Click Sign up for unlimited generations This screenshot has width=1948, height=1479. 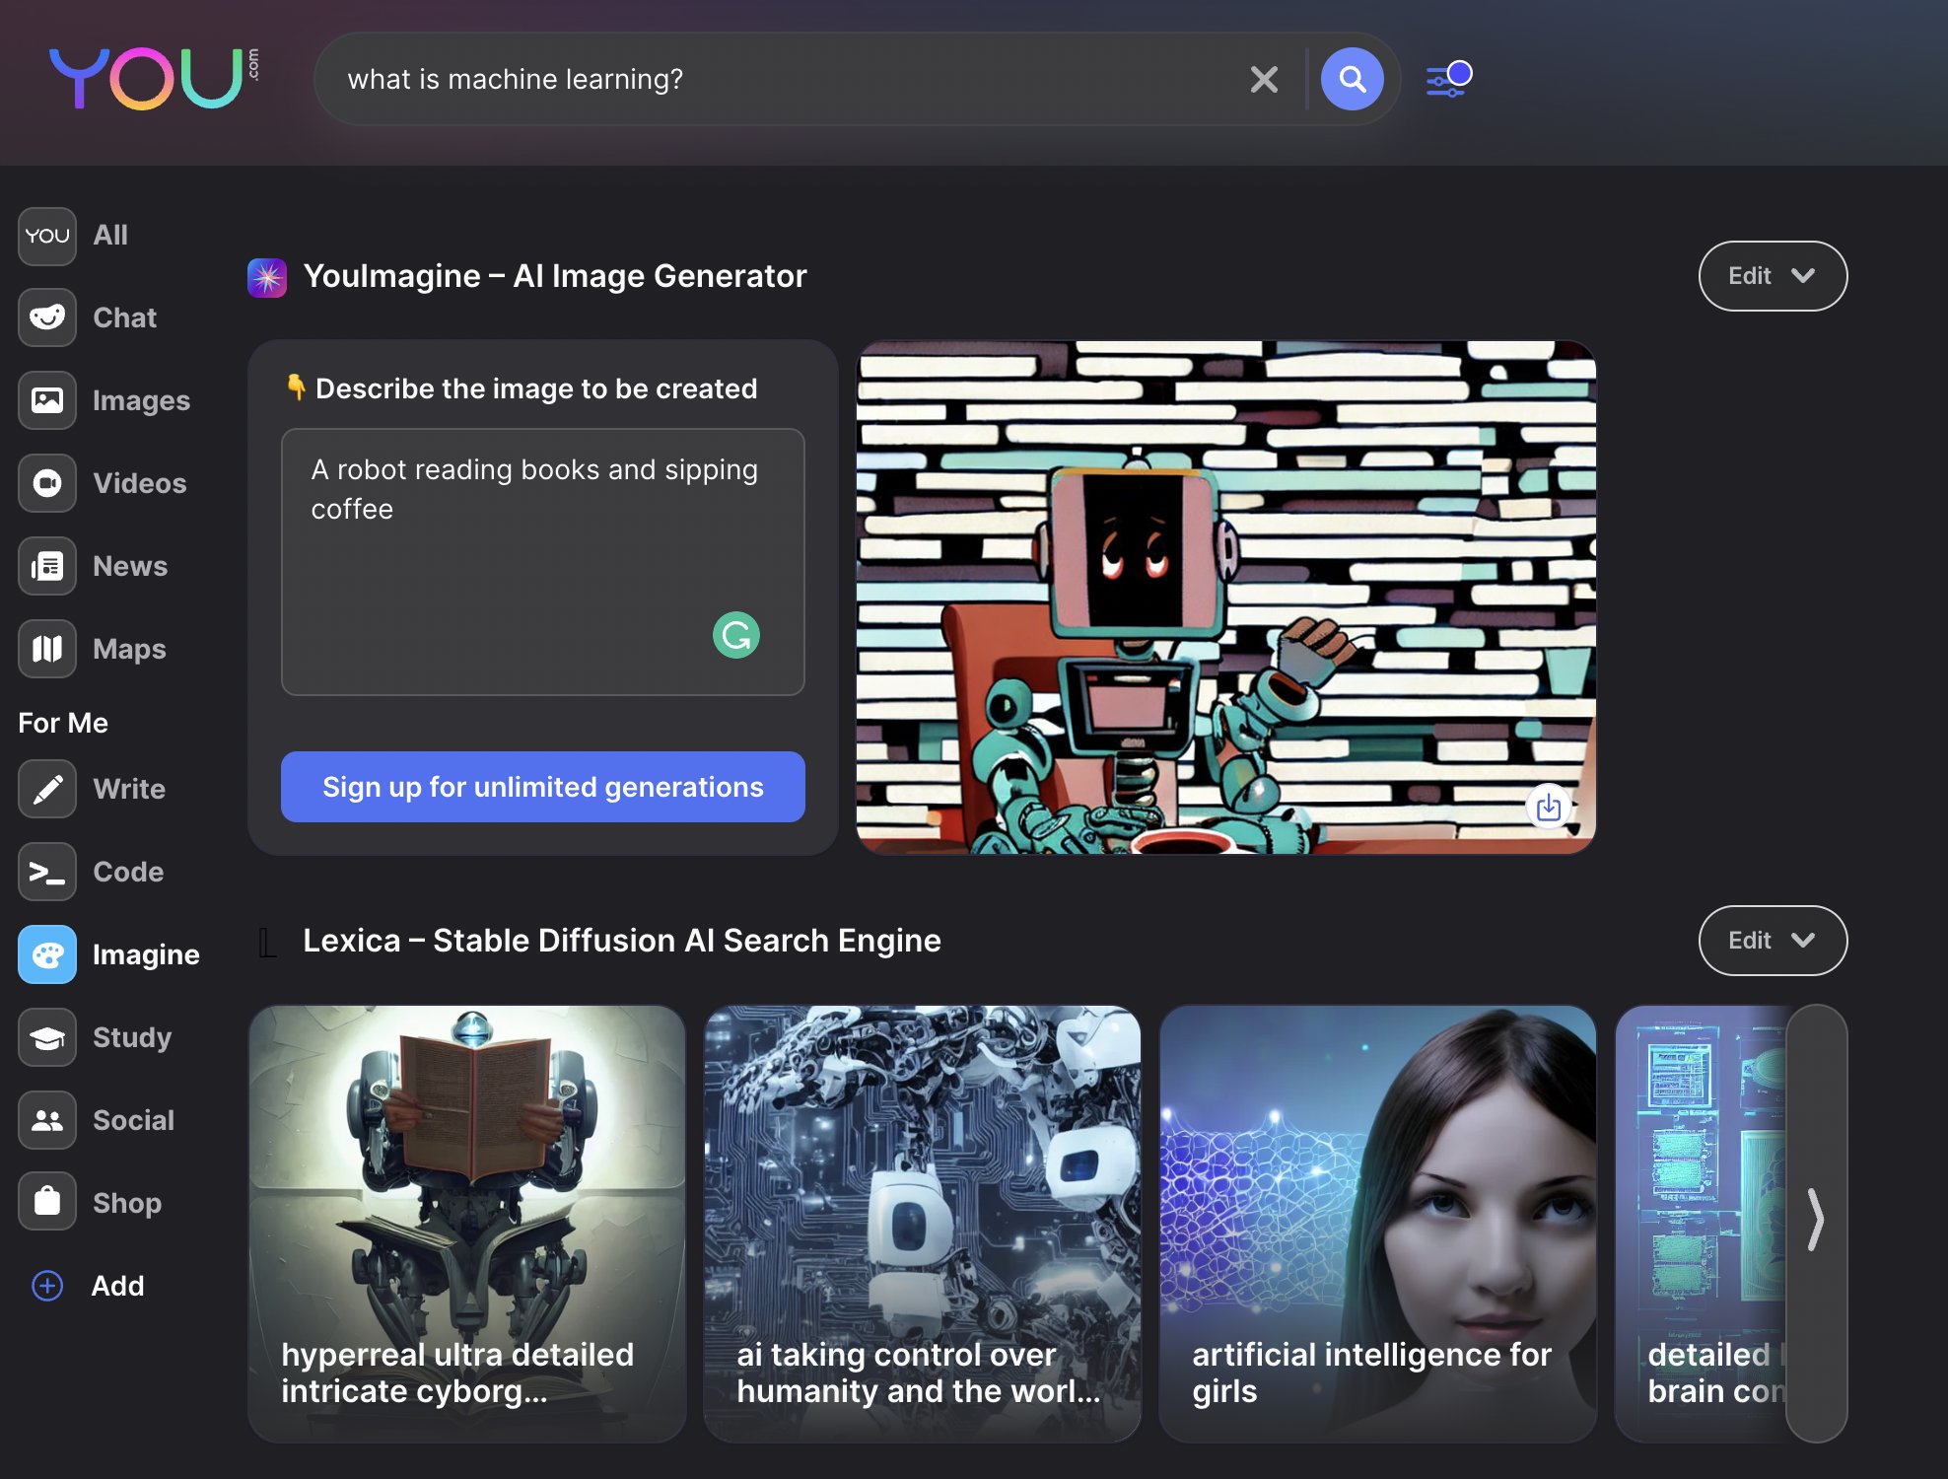click(543, 787)
